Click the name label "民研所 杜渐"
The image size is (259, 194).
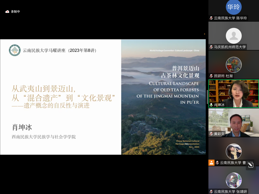[x=223, y=76]
